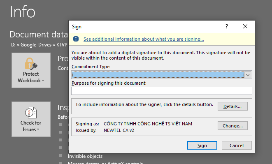Select signer name CÔNG TY TNHH CÔNG NGHỆ TS VIỆT NAM
Image resolution: width=272 pixels, height=164 pixels.
click(148, 124)
